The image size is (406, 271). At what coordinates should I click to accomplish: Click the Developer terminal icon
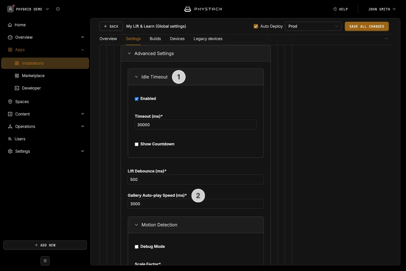click(17, 88)
